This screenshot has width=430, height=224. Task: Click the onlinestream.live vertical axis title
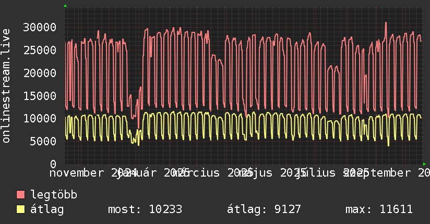pyautogui.click(x=6, y=86)
